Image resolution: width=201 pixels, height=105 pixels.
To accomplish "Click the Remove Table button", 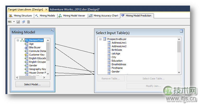I will click(x=111, y=79).
